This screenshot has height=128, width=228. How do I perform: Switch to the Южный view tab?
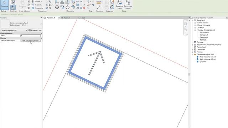pyautogui.click(x=67, y=18)
